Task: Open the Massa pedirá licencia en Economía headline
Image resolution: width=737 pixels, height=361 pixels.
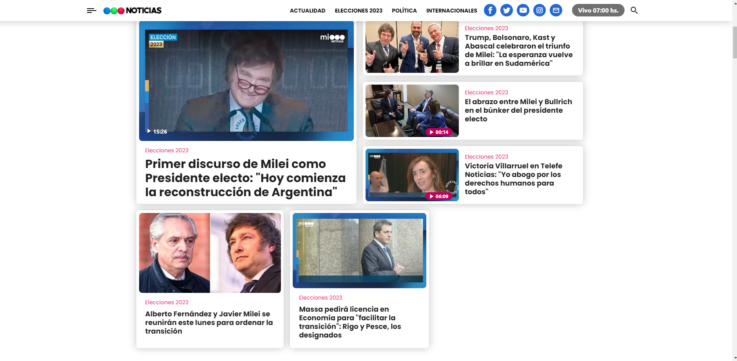Action: click(350, 322)
